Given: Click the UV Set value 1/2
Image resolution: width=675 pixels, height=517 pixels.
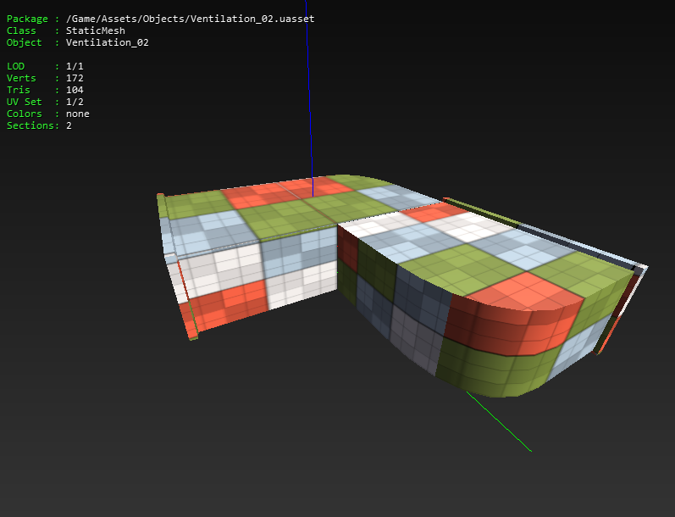Looking at the screenshot, I should click(75, 102).
